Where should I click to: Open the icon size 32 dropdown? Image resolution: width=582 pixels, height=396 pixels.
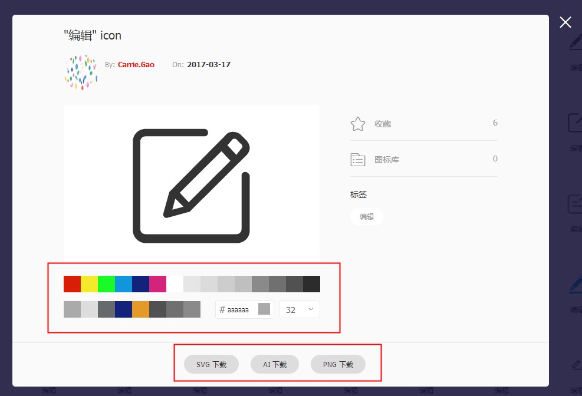pos(300,309)
